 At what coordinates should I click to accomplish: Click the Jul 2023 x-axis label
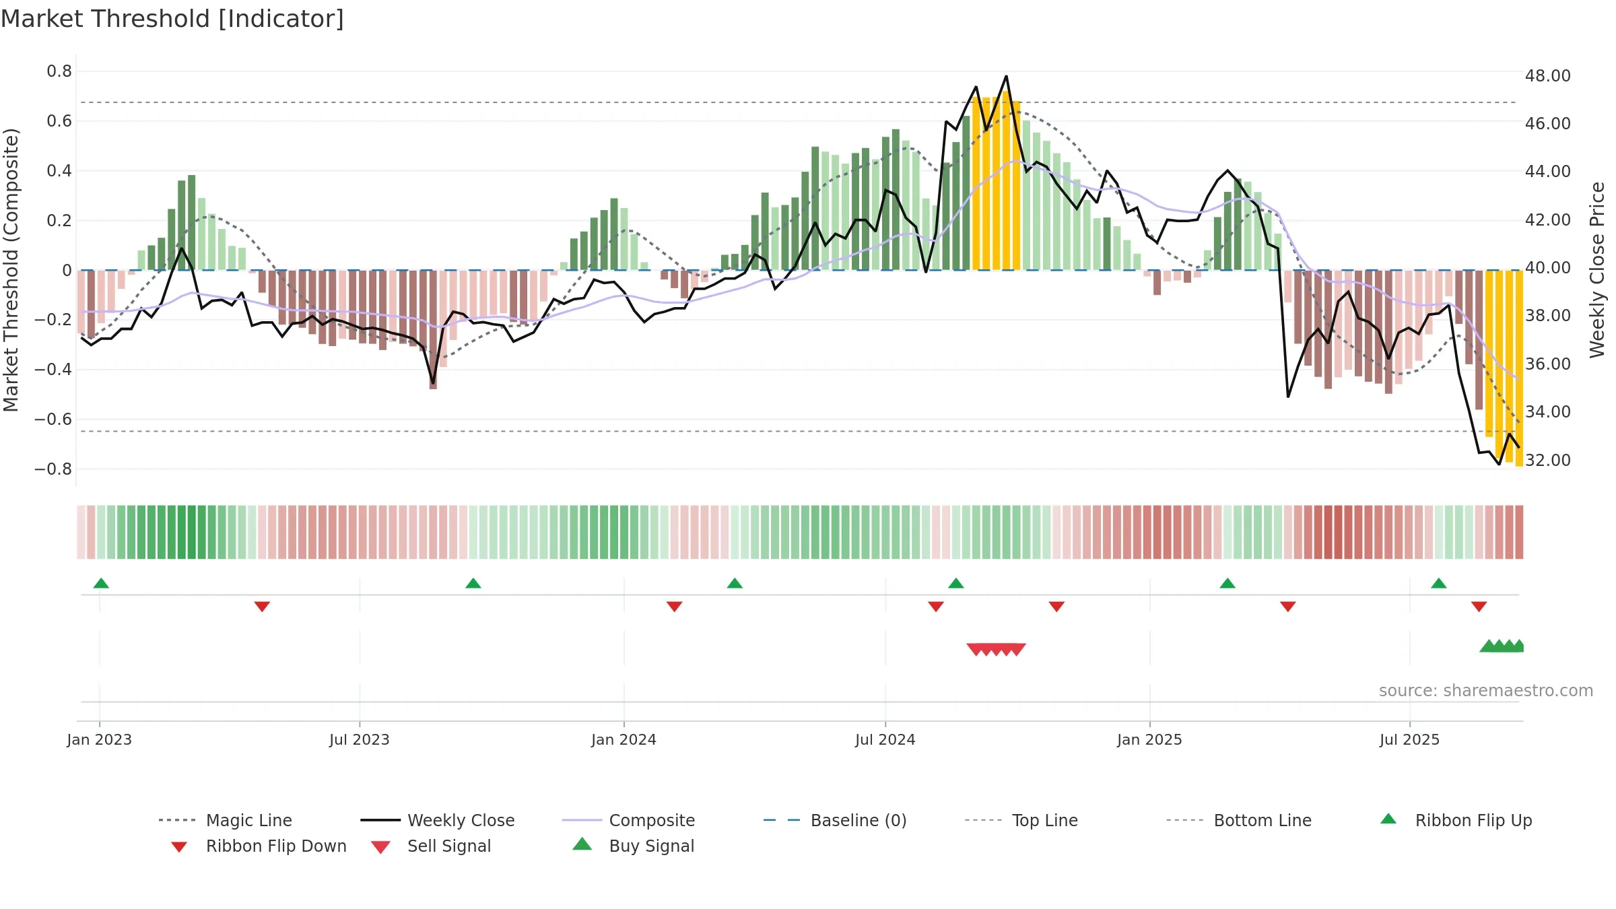[360, 739]
